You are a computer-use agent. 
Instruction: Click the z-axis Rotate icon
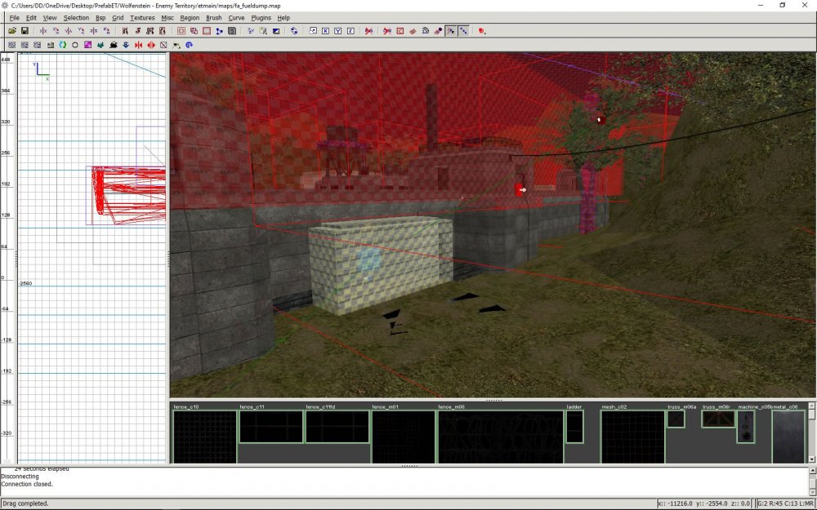pyautogui.click(x=106, y=31)
